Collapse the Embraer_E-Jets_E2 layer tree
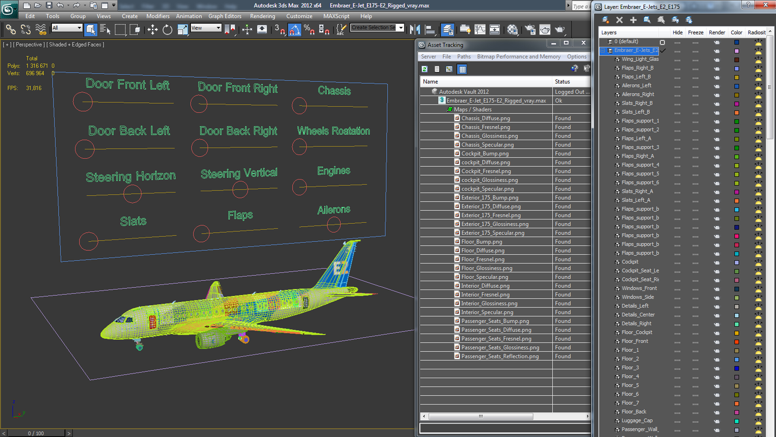776x437 pixels. point(603,51)
